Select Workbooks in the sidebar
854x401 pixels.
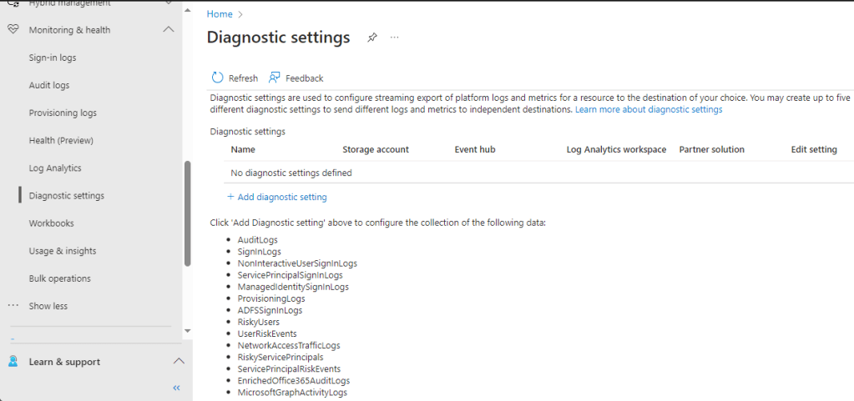coord(51,223)
